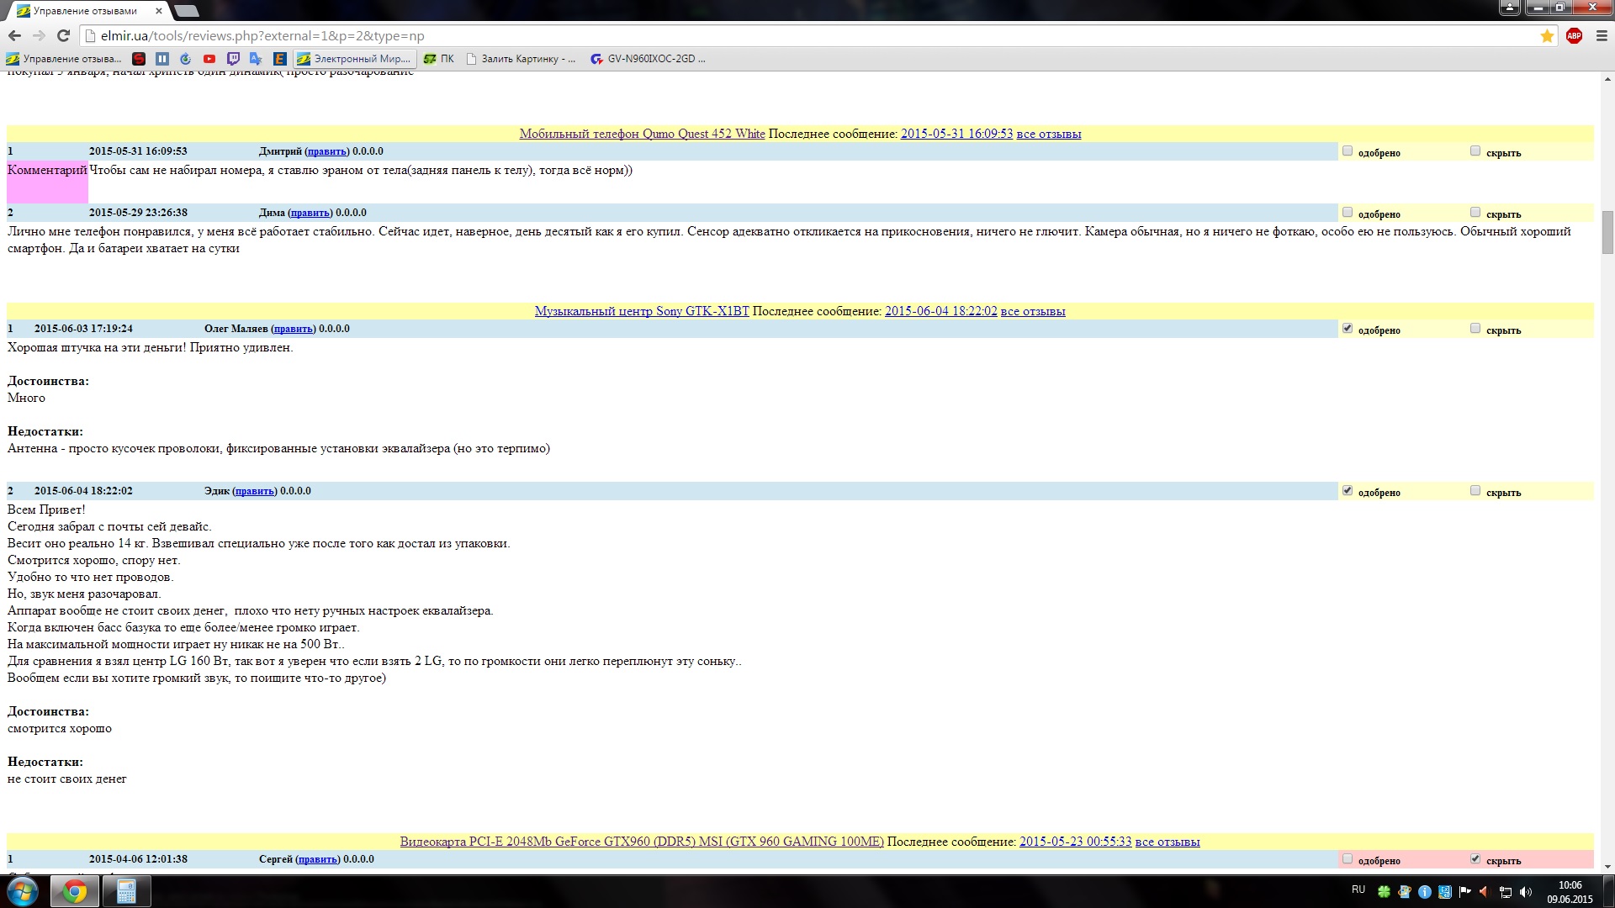Click 'править' next to Дима

pos(310,213)
